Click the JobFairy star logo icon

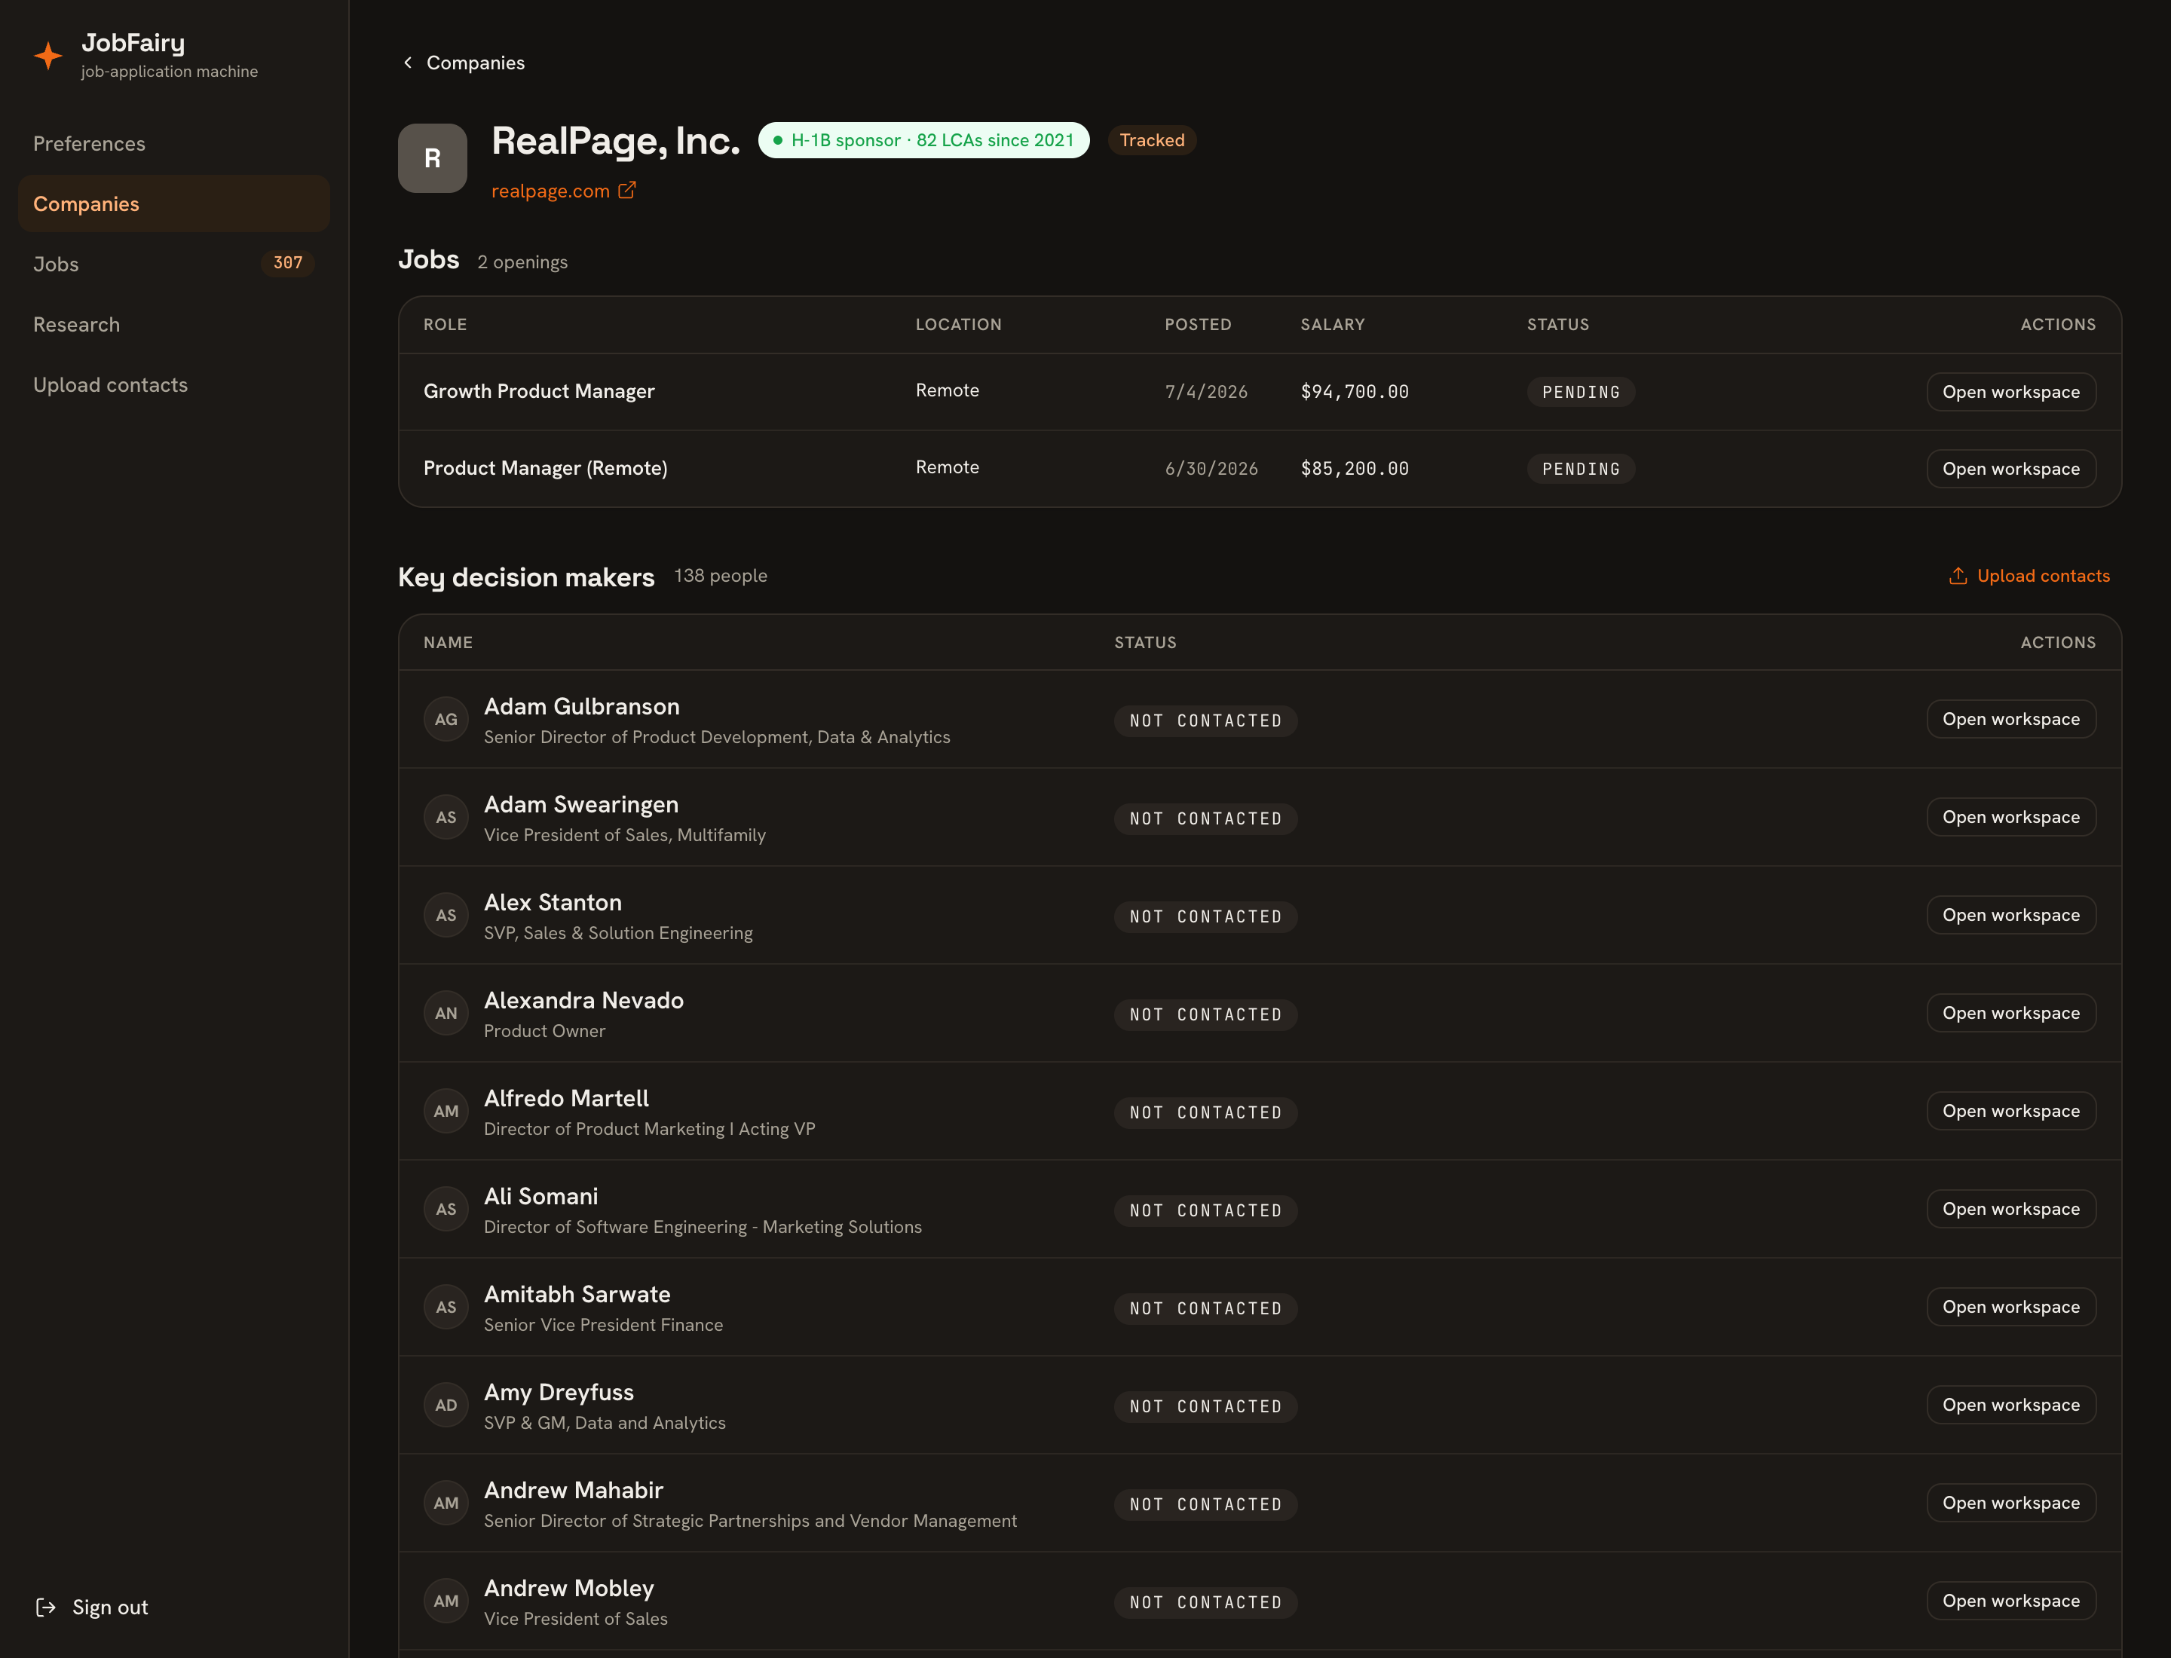(47, 55)
